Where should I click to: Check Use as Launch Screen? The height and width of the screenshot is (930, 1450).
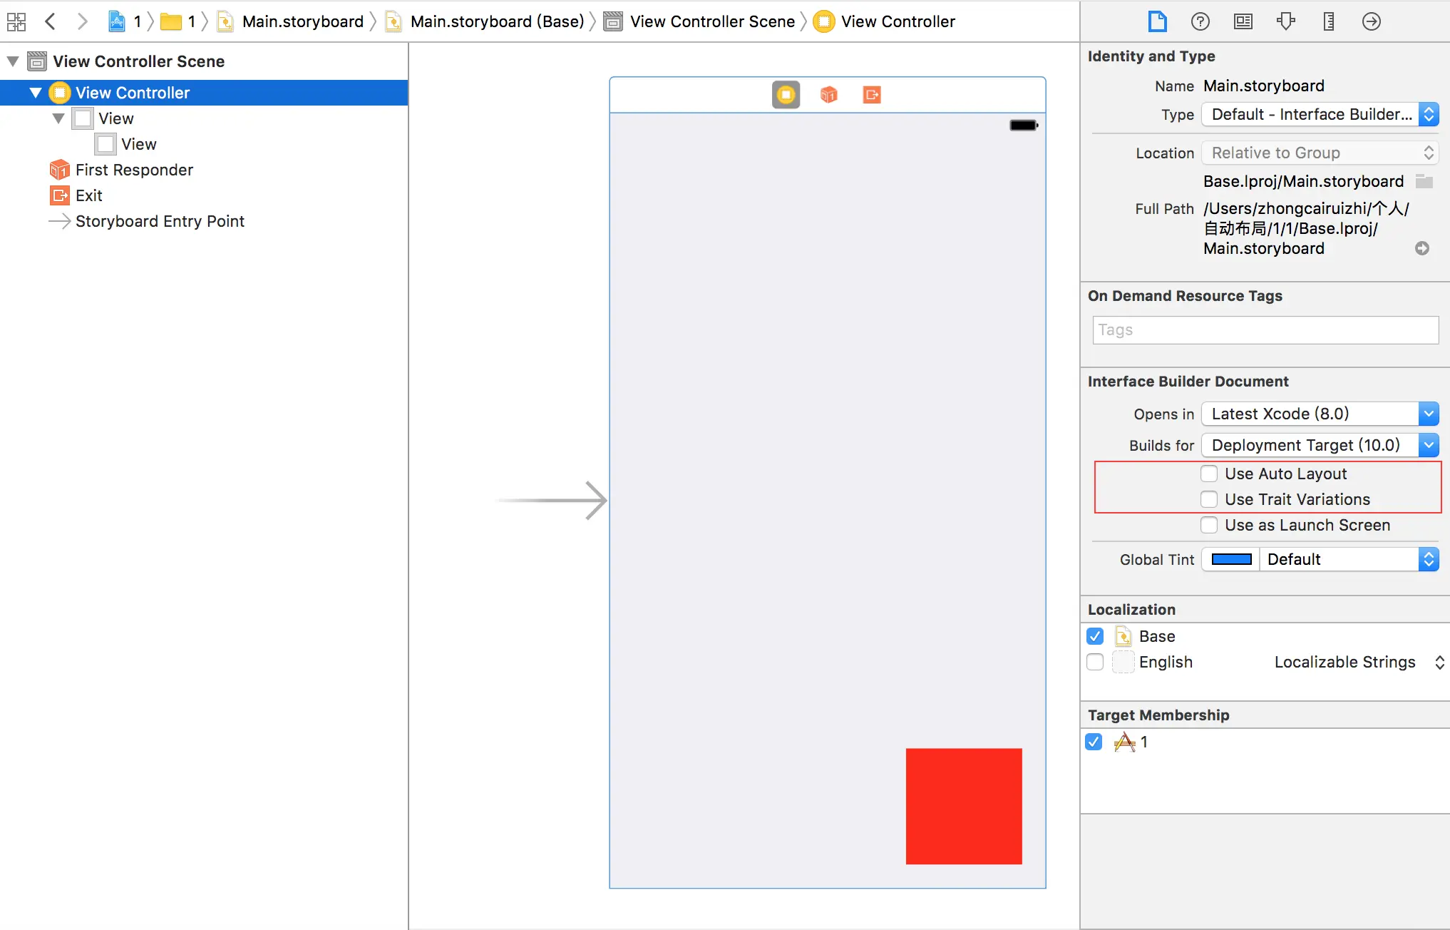1209,525
